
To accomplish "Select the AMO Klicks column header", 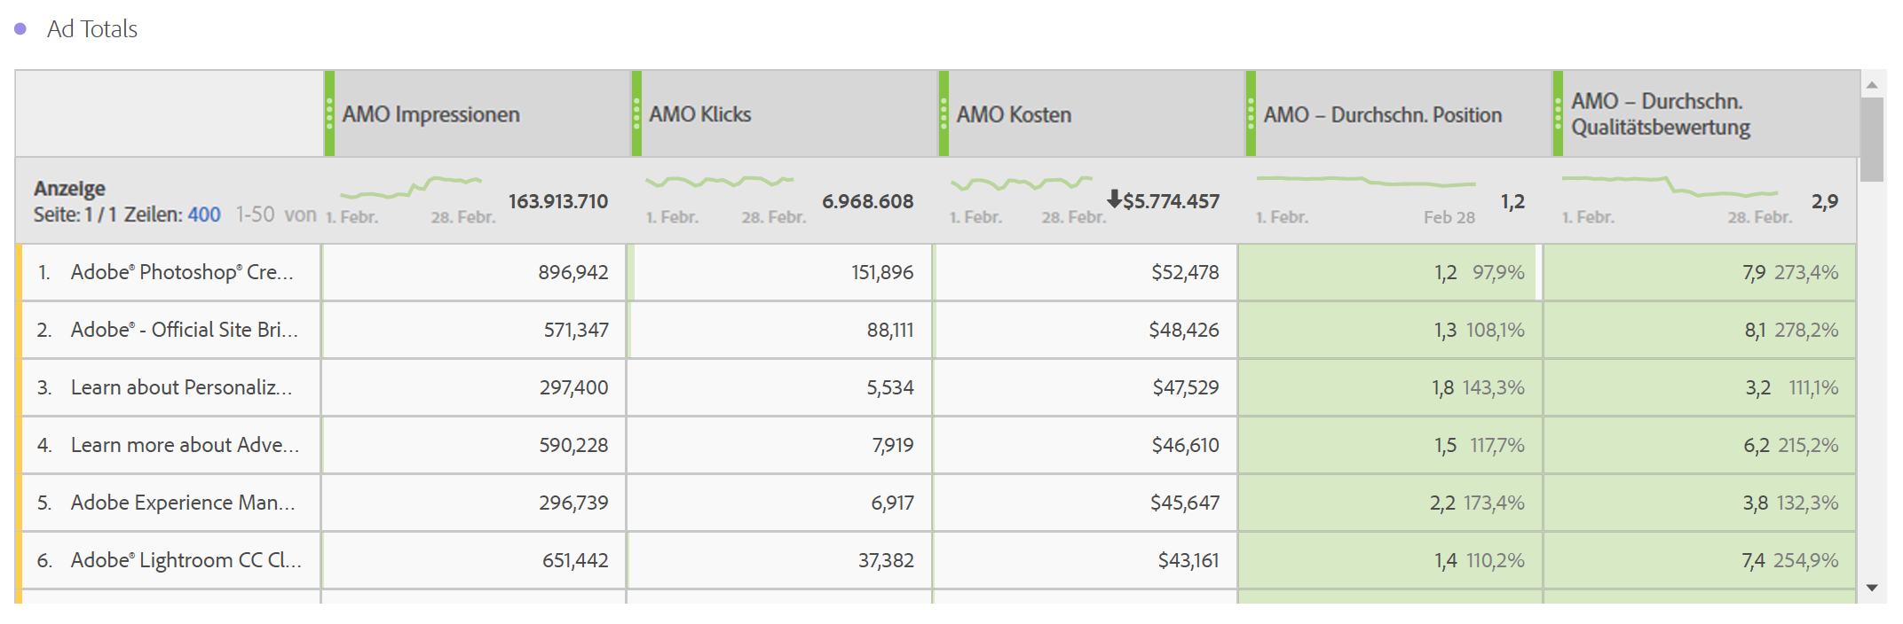I will [x=700, y=114].
